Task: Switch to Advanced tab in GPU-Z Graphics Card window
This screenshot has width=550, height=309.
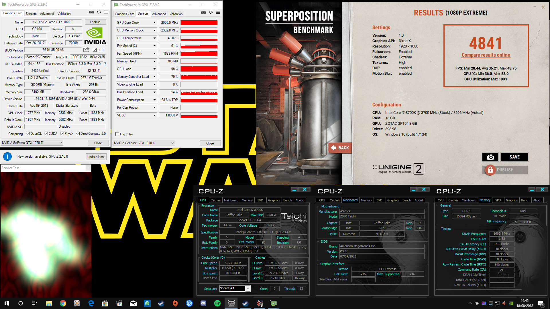Action: pos(47,13)
